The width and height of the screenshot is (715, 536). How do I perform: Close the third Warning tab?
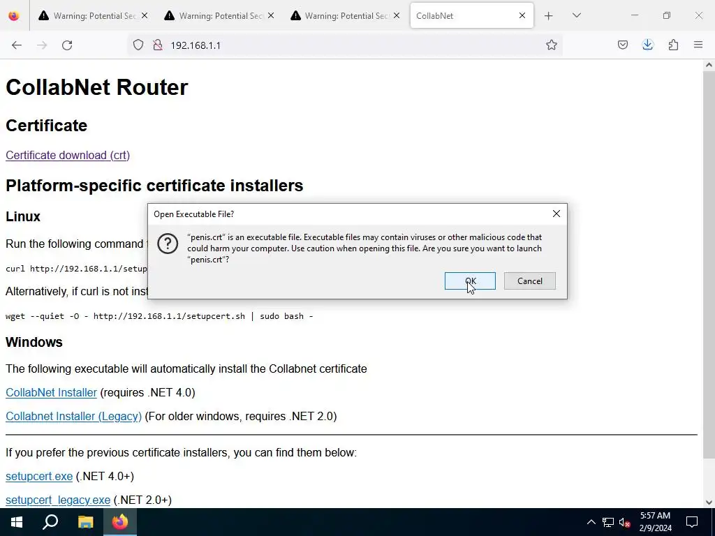coord(397,16)
